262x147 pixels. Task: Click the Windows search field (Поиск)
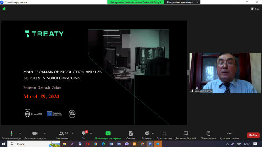tap(34, 144)
